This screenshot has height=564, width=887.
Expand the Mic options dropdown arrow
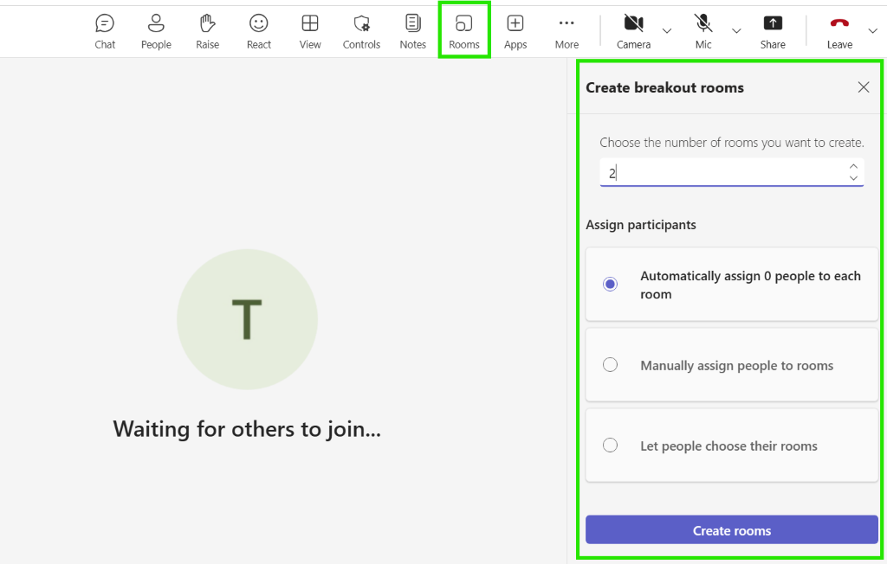736,30
